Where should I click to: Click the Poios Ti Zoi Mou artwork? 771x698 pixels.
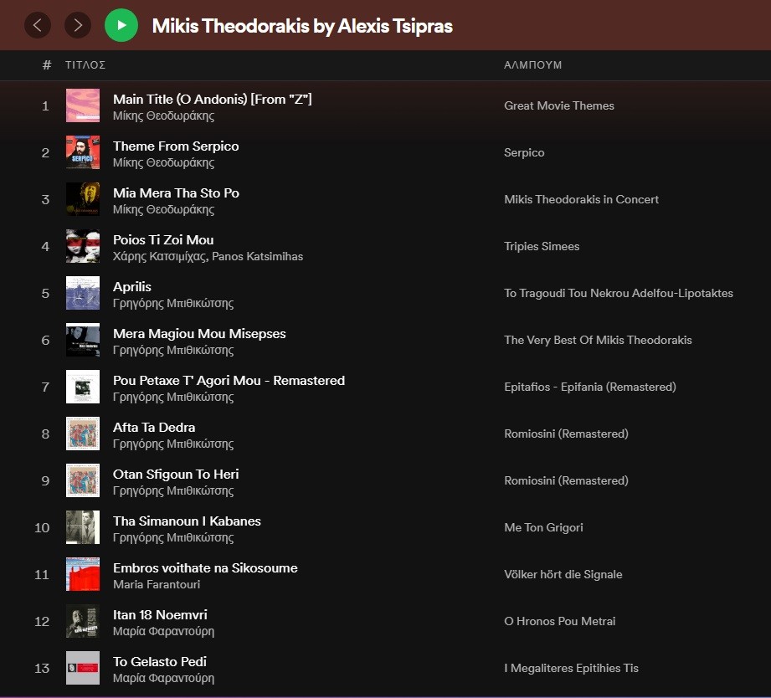pos(83,246)
